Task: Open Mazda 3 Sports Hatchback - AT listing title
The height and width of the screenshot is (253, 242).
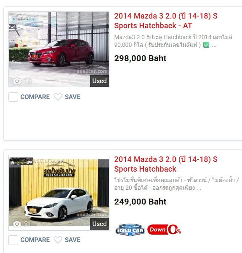Action: tap(166, 21)
